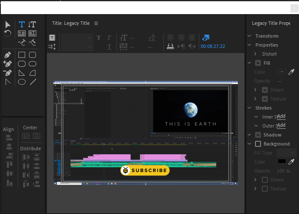Image resolution: width=299 pixels, height=214 pixels.
Task: Add an Outer Stroke
Action: click(281, 125)
